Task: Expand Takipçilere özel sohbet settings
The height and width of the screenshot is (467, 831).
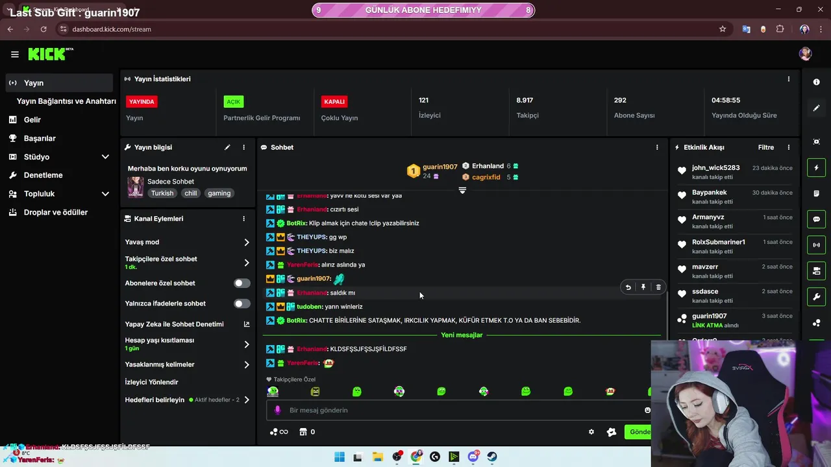Action: tap(247, 263)
